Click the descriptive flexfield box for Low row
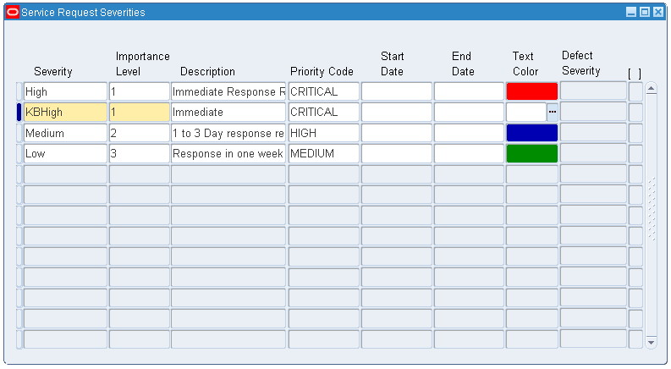 click(635, 153)
